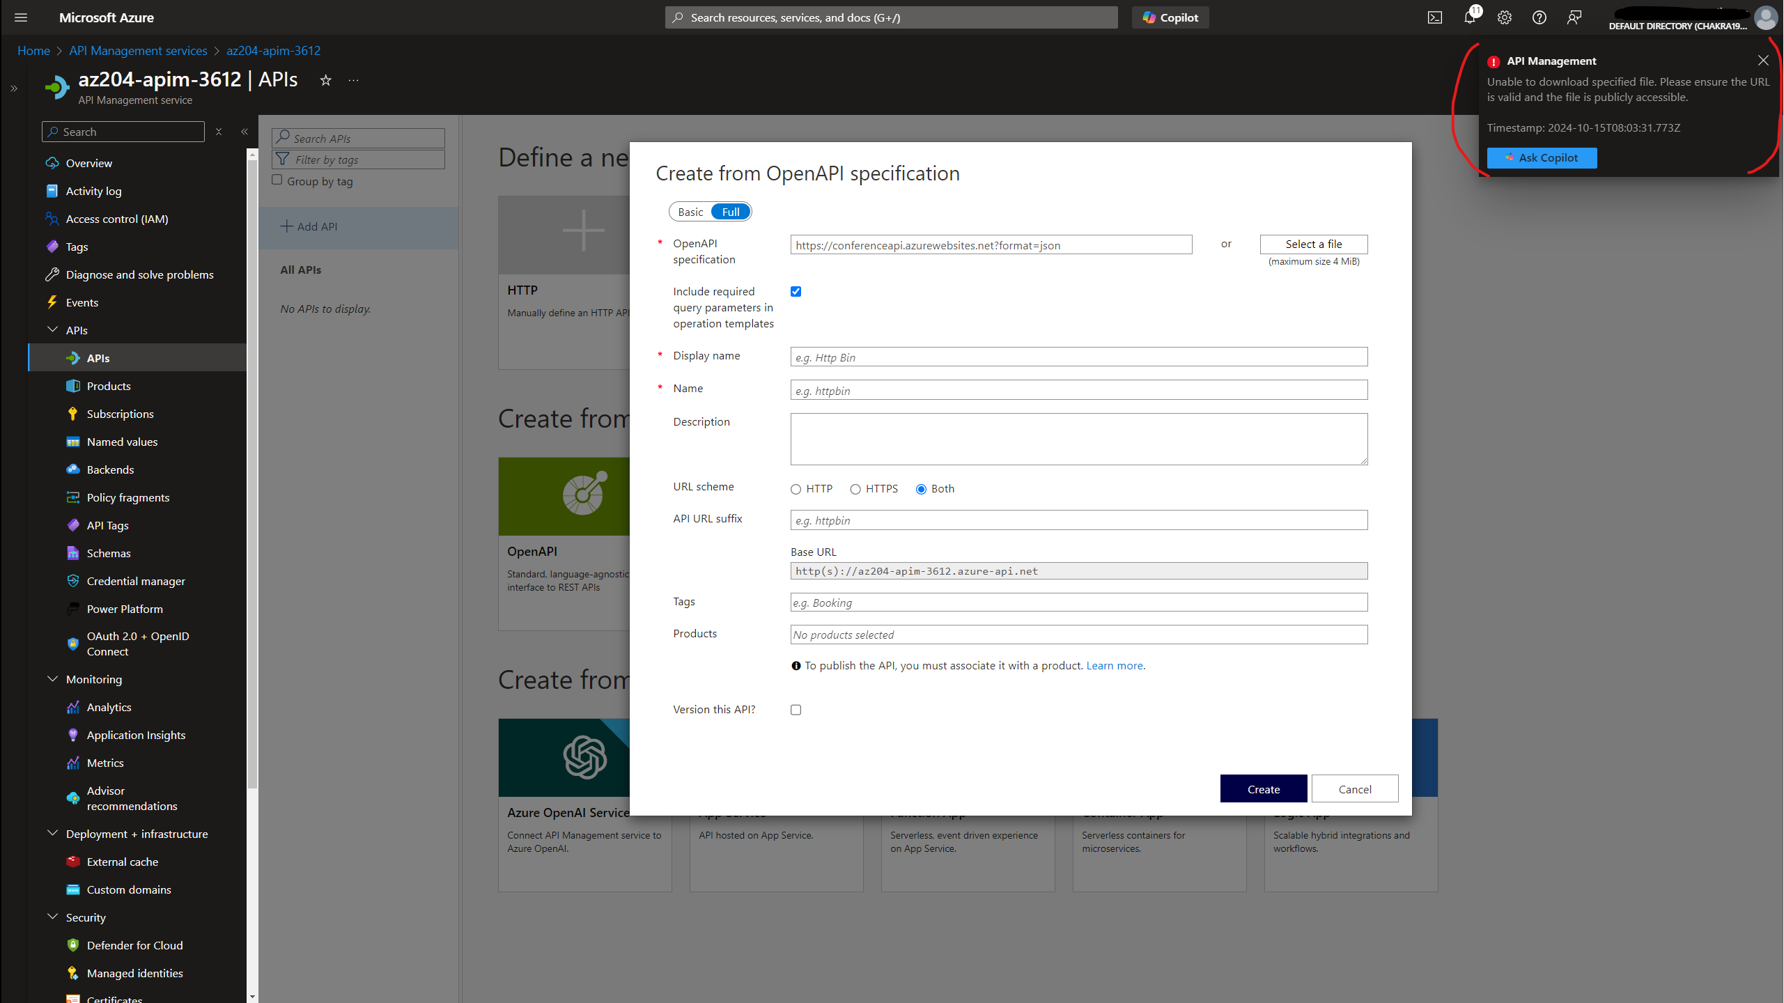Click All APIs in the API list
1784x1003 pixels.
point(300,270)
